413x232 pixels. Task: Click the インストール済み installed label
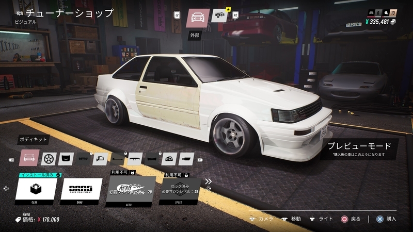40,175
